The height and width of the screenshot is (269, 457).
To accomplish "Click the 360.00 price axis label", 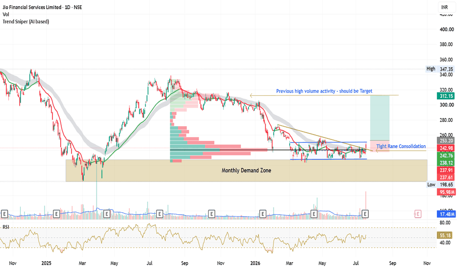I will [x=447, y=60].
